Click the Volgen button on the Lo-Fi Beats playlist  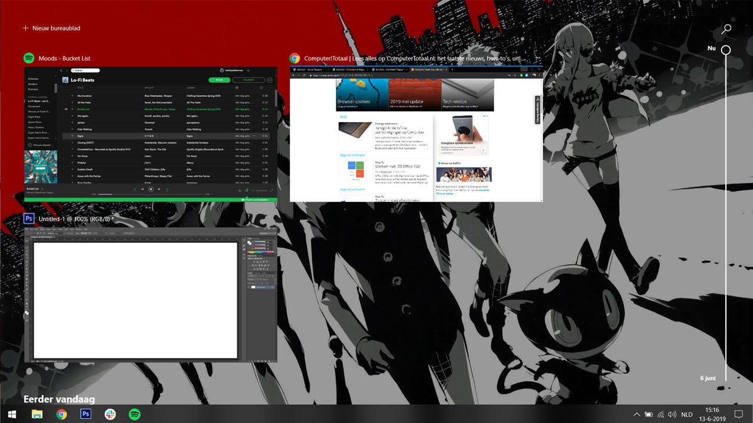tap(248, 80)
